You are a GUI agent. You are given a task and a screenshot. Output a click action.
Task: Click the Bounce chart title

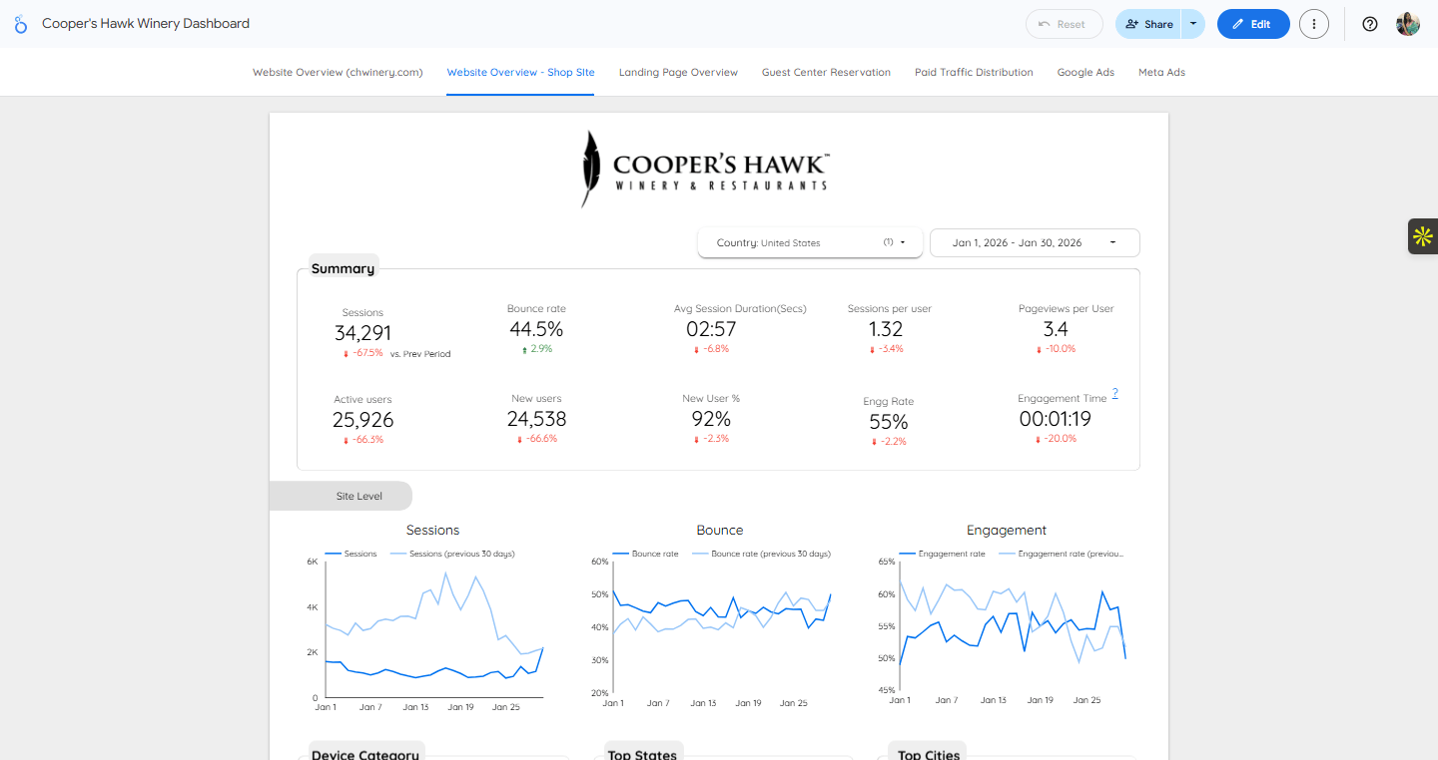click(720, 531)
